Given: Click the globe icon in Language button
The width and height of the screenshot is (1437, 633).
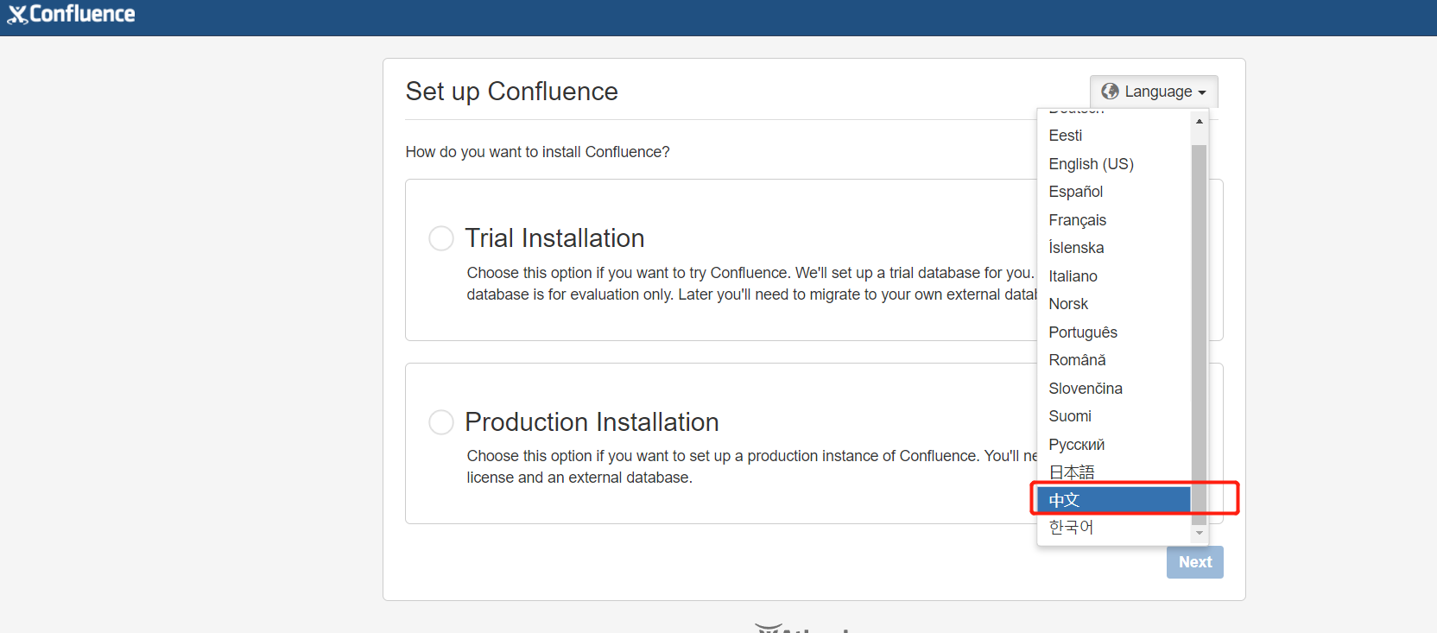Looking at the screenshot, I should (x=1111, y=92).
